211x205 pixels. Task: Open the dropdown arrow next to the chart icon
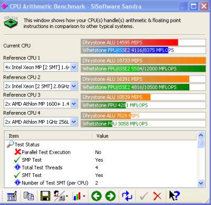84,196
